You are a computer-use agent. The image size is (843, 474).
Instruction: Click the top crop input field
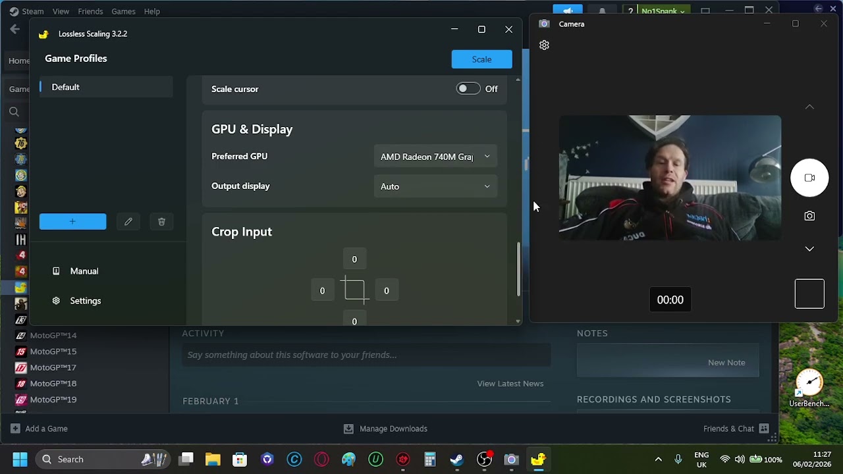click(354, 259)
